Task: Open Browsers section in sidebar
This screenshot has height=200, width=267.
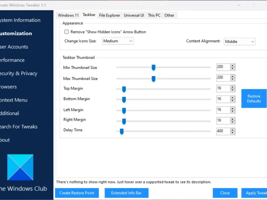Action: 8,87
